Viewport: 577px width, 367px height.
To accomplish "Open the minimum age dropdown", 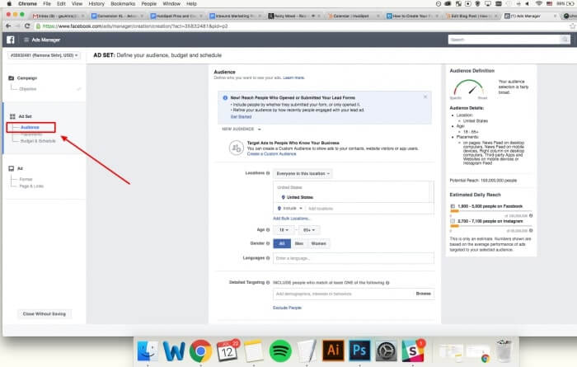I will click(284, 230).
